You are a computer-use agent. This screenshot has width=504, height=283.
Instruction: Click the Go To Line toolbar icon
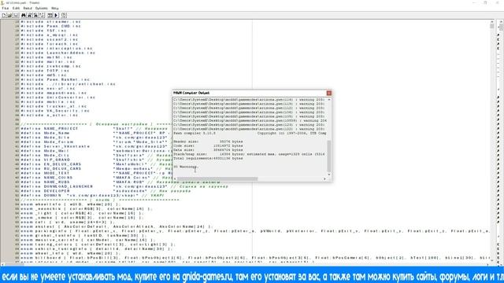point(42,15)
